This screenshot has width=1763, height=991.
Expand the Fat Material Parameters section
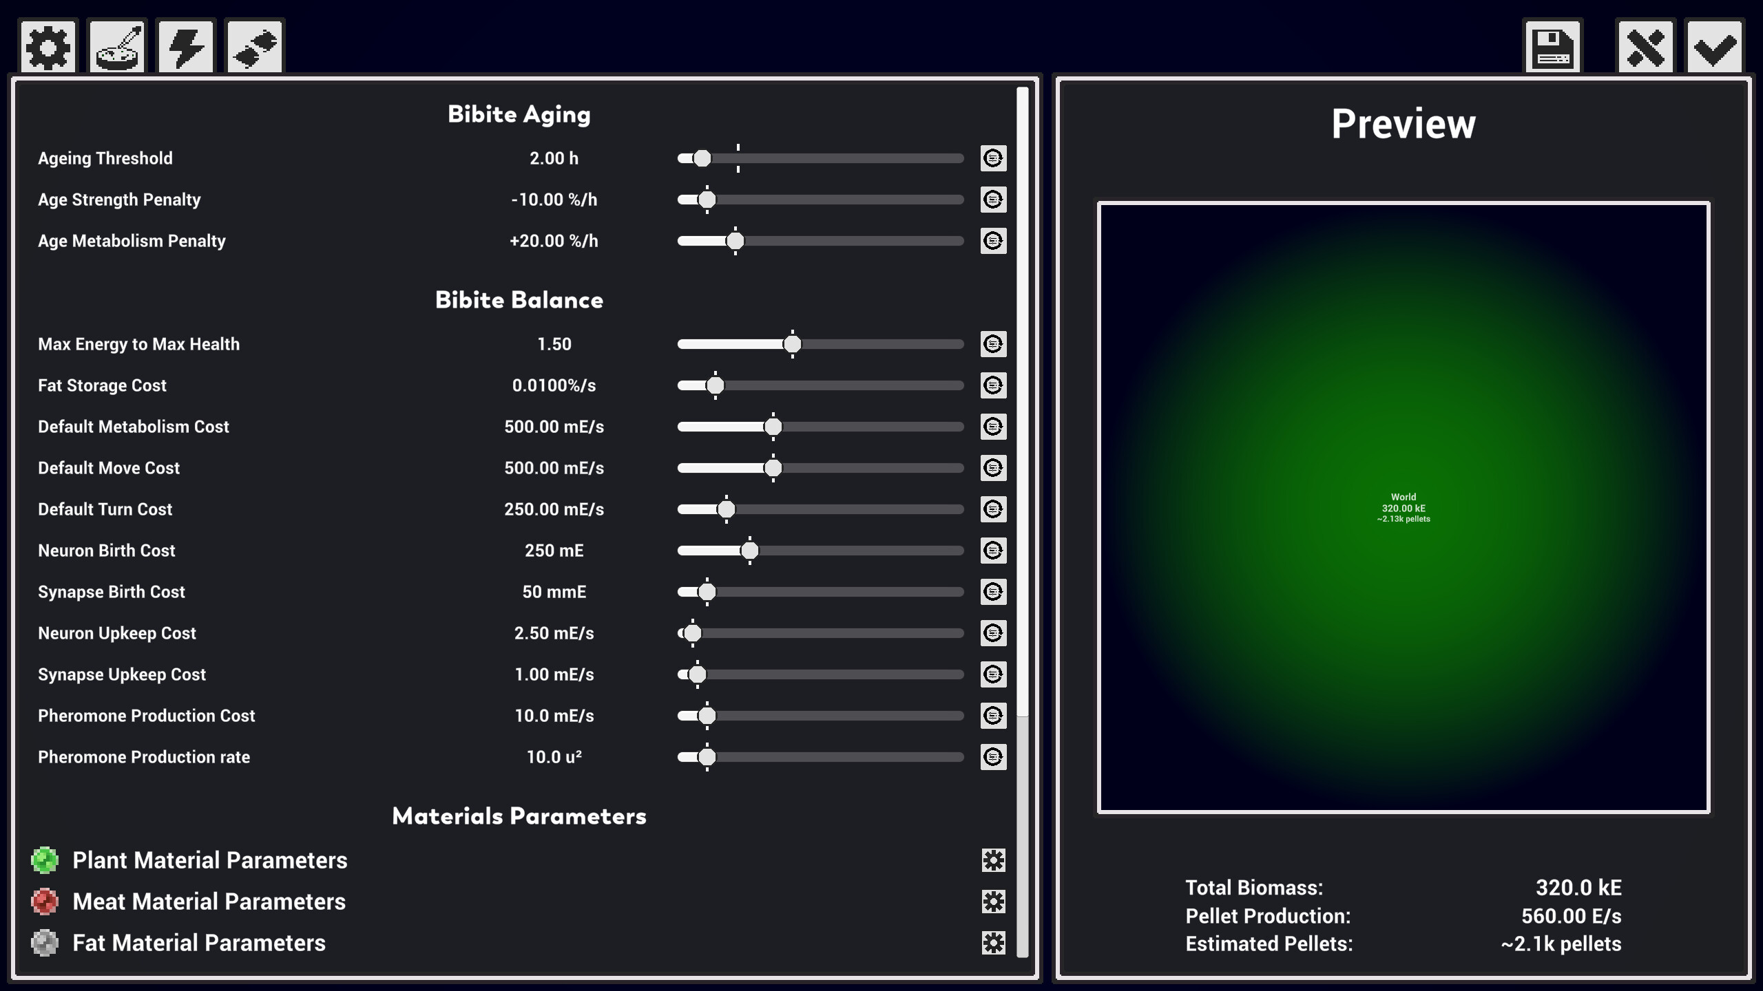tap(198, 943)
